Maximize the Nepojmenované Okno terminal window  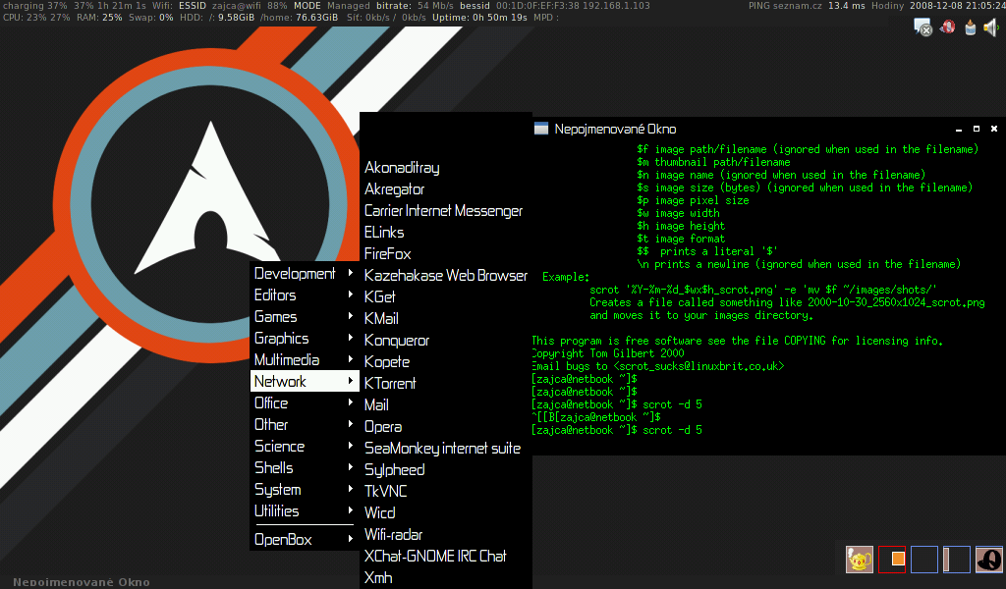pyautogui.click(x=977, y=129)
